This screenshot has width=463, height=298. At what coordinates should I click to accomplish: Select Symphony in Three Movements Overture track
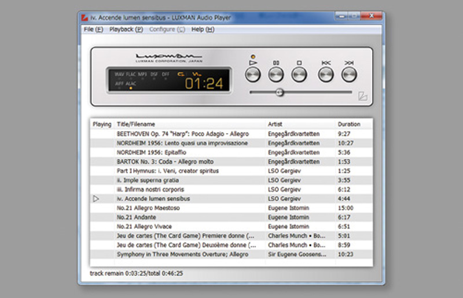pos(231,254)
